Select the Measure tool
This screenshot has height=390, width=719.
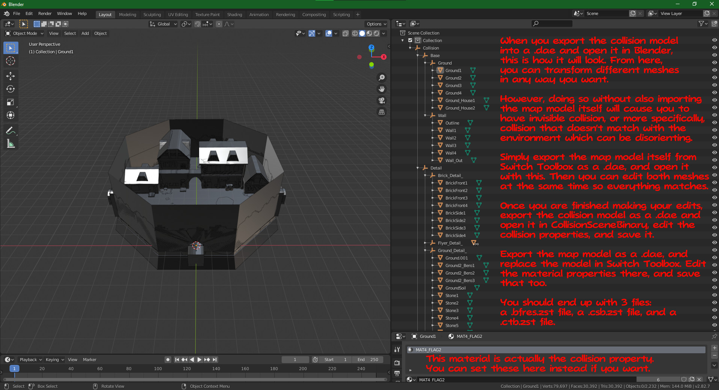[11, 144]
